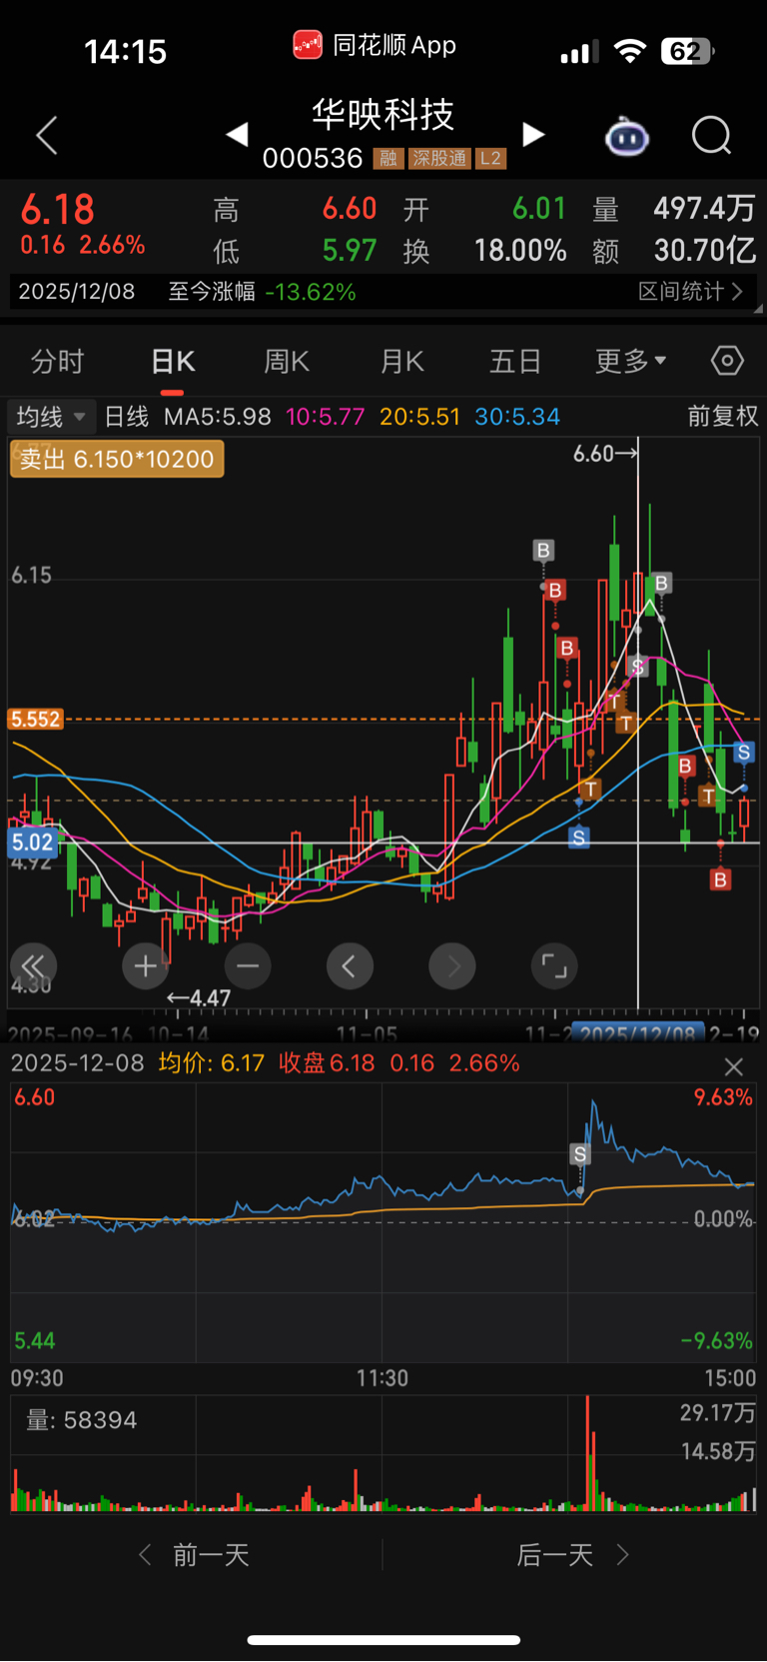Tap the 5.02 crosshair price label
Image resolution: width=767 pixels, height=1662 pixels.
click(x=32, y=842)
